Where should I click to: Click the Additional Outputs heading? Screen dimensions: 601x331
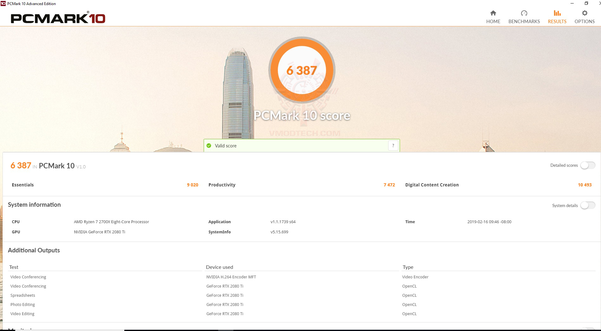(34, 250)
